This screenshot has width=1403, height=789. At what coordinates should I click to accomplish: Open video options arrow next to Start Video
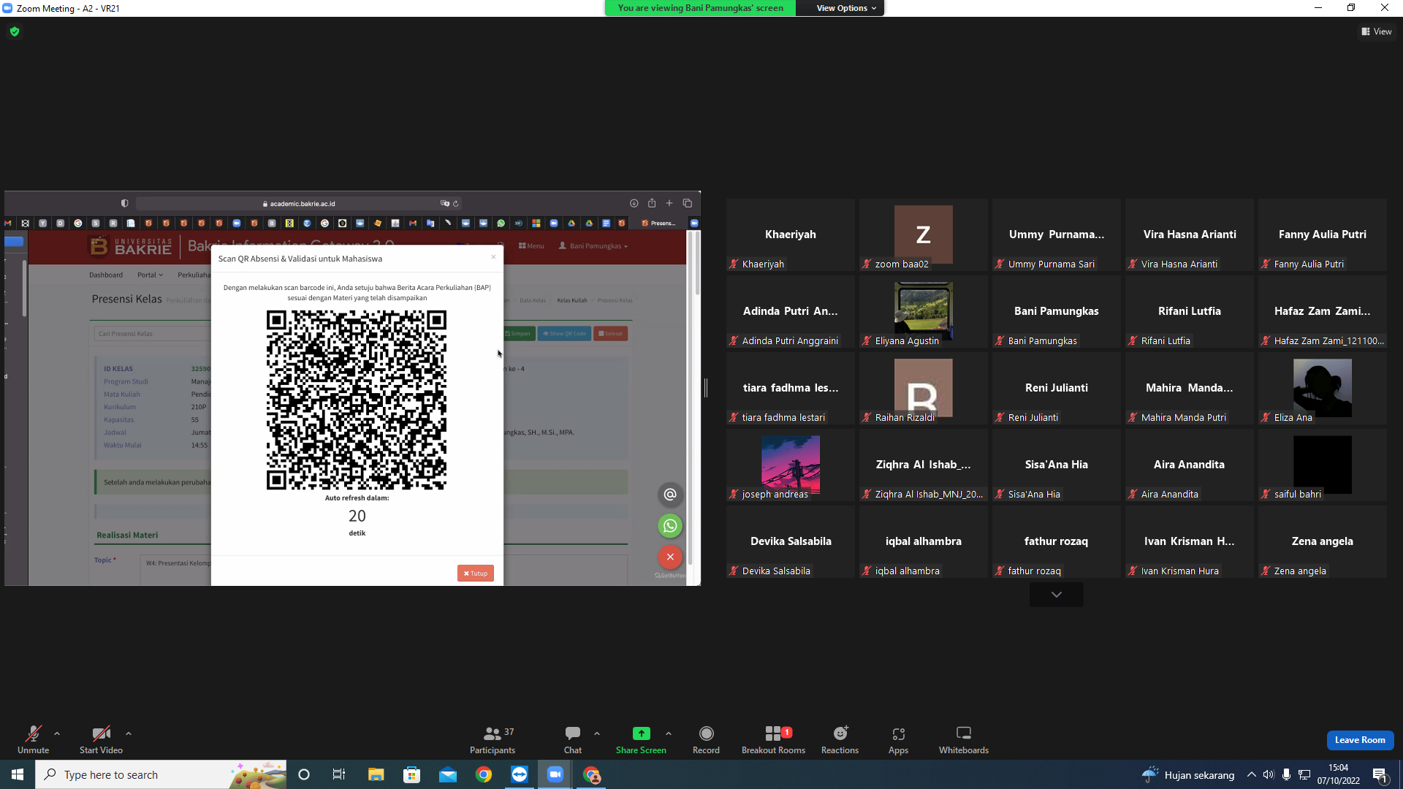pyautogui.click(x=129, y=733)
